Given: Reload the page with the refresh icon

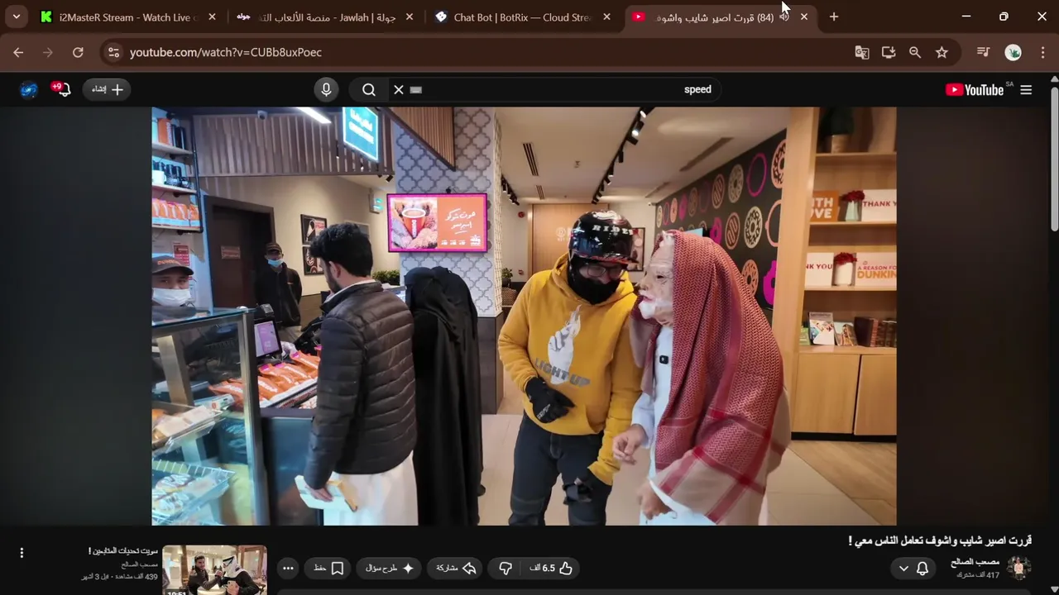Looking at the screenshot, I should [x=78, y=52].
